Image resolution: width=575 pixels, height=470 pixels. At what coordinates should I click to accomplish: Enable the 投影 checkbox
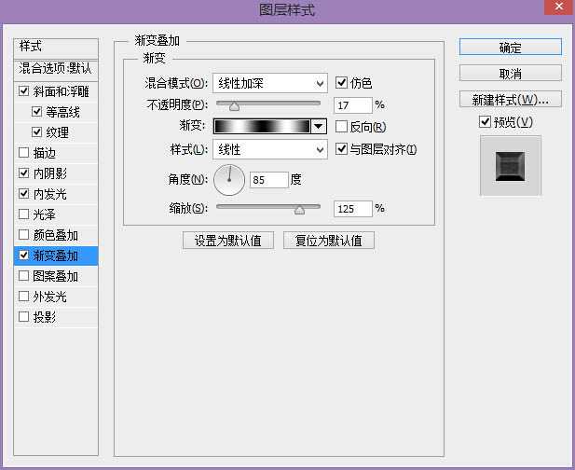tap(23, 316)
